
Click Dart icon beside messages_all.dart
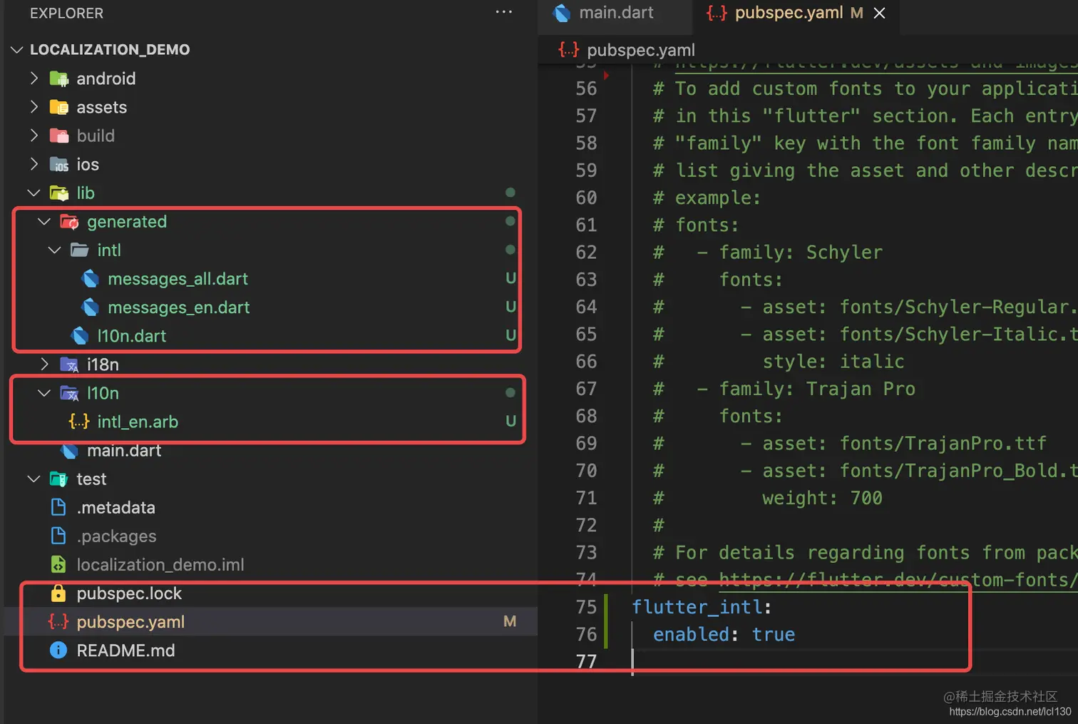pos(91,279)
